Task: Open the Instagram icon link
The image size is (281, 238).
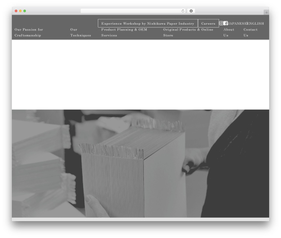Action: [x=221, y=23]
